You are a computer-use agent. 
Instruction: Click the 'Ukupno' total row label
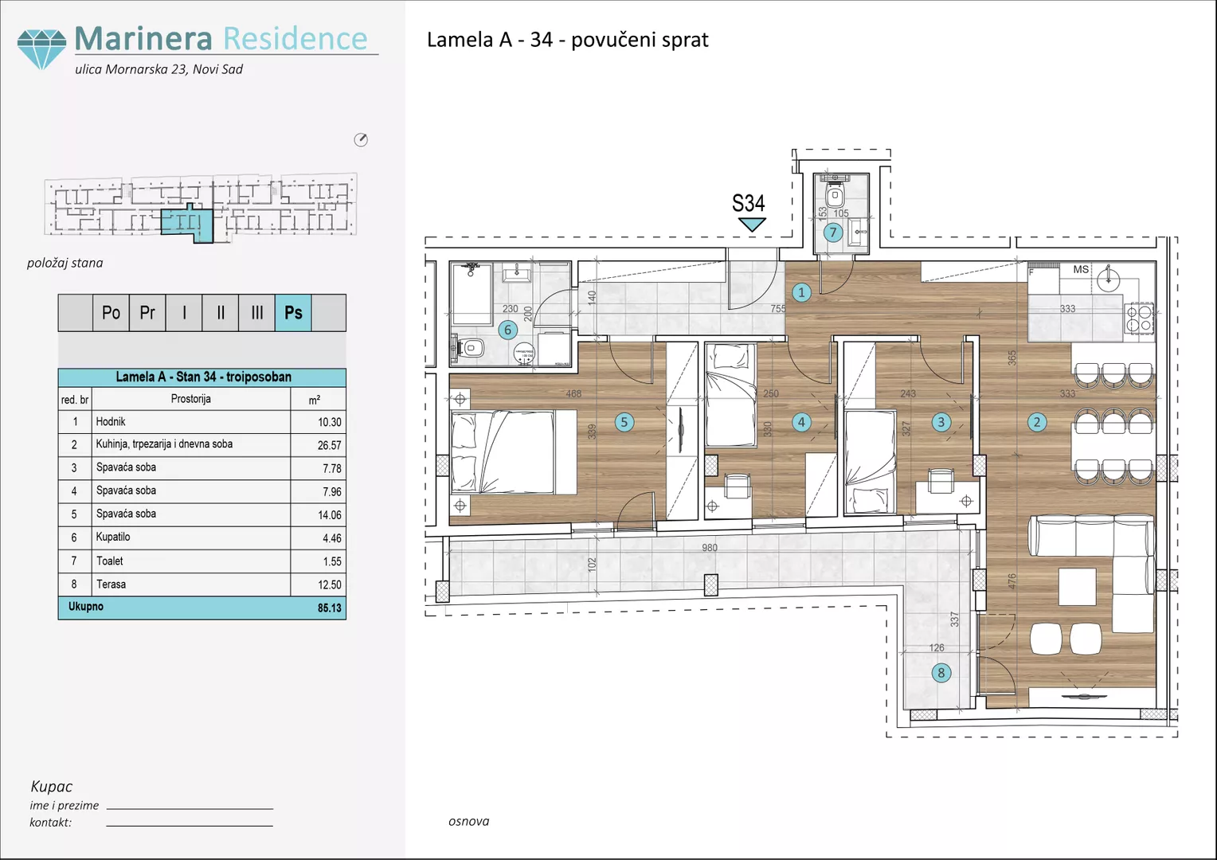pyautogui.click(x=85, y=607)
